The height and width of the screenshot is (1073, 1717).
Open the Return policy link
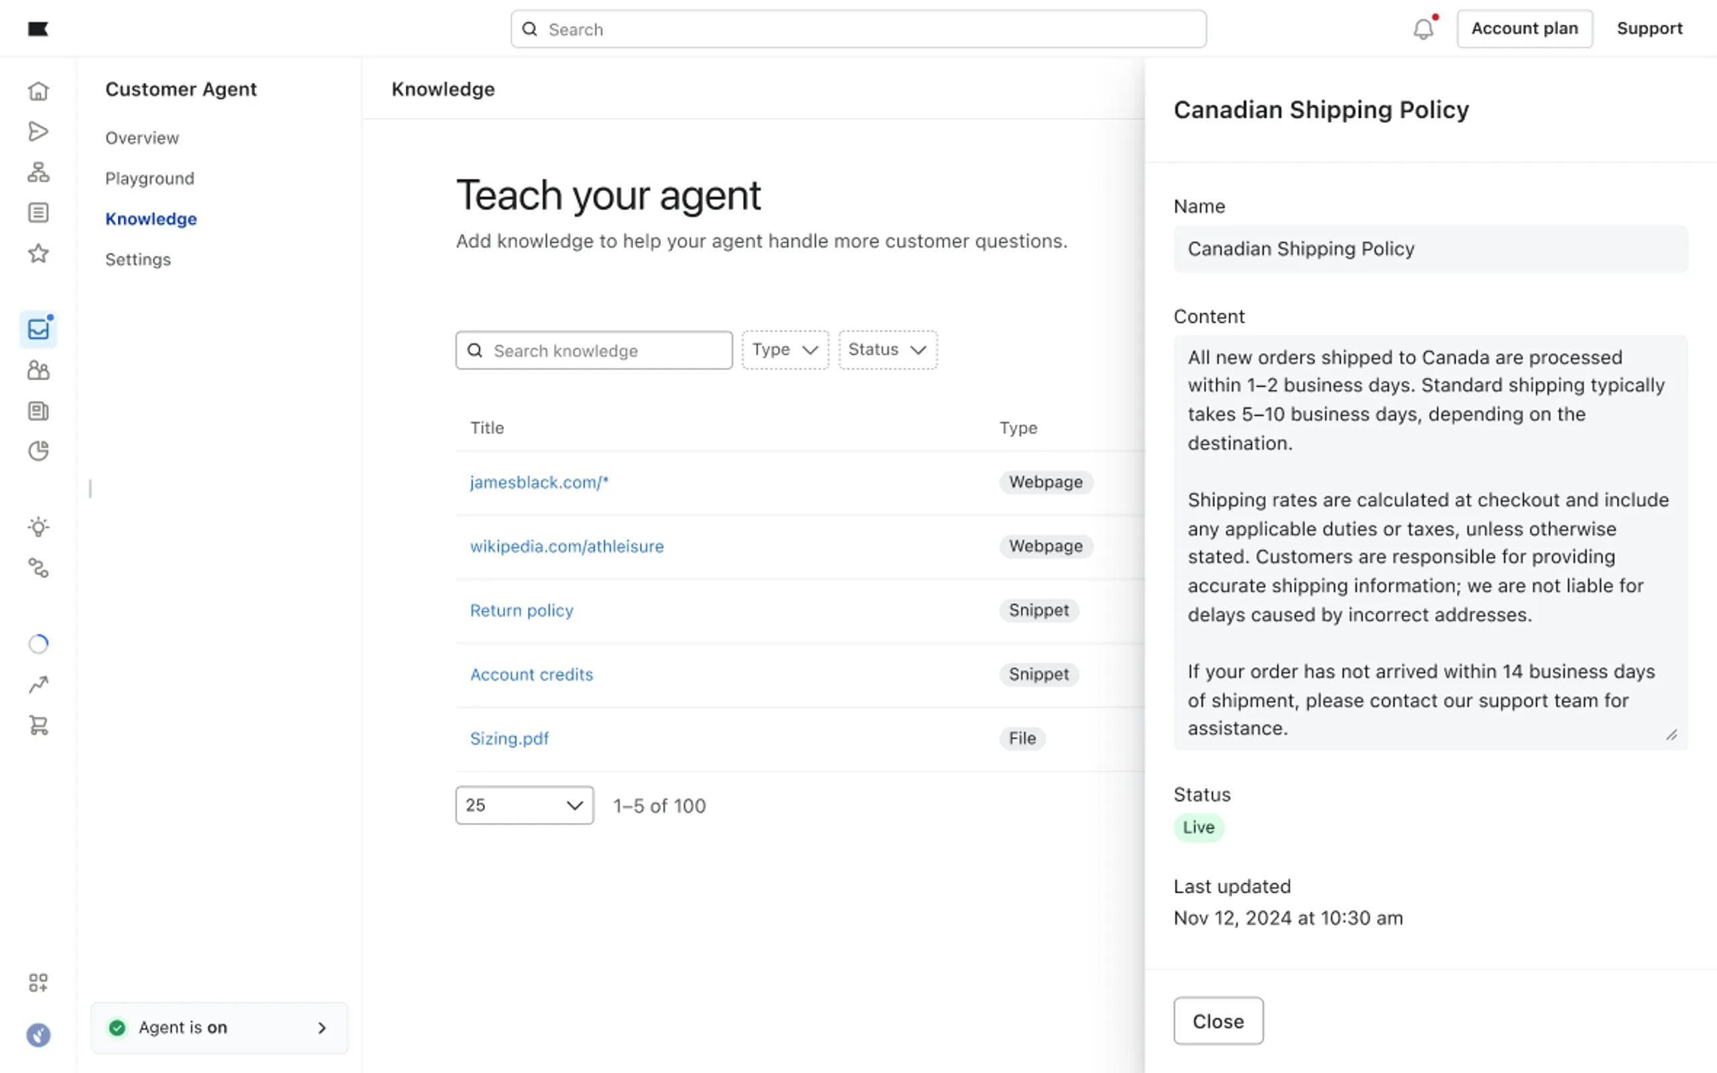[522, 610]
